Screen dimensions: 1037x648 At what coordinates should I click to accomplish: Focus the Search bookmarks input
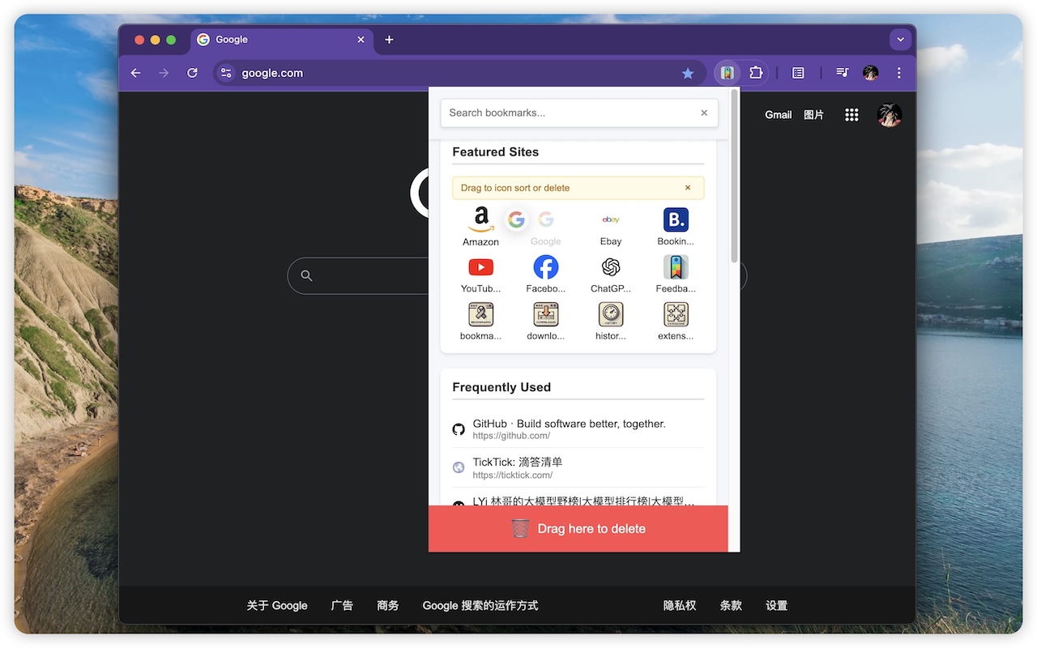click(579, 113)
